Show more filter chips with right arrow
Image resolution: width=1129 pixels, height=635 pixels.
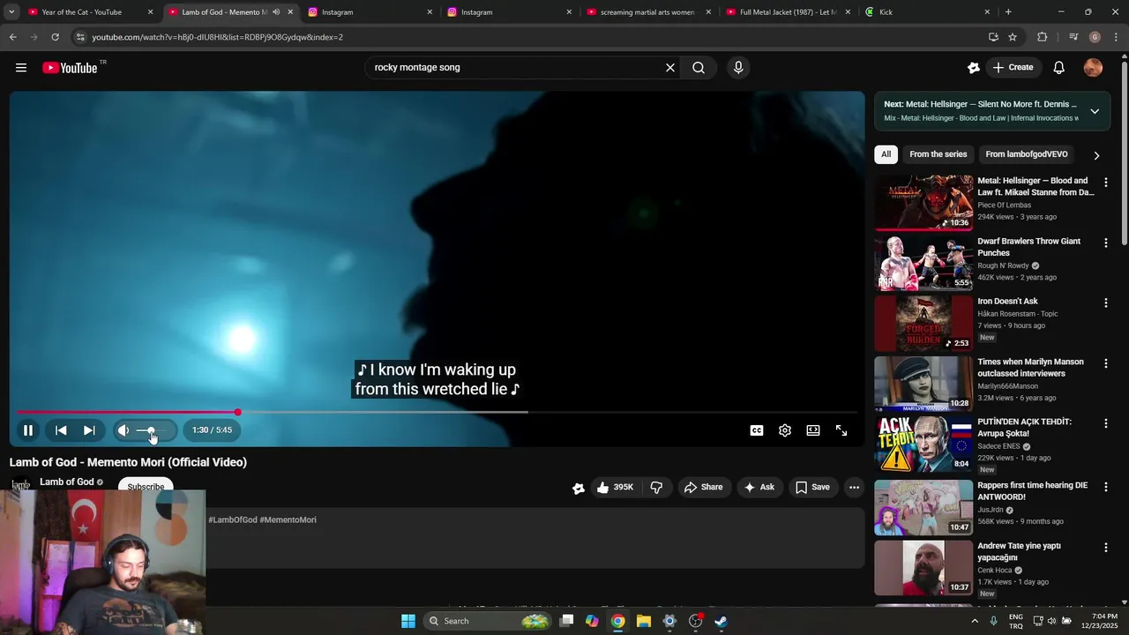1096,155
